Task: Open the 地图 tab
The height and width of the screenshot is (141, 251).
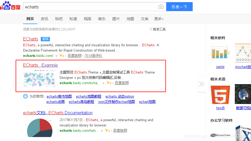Action: click(x=130, y=19)
